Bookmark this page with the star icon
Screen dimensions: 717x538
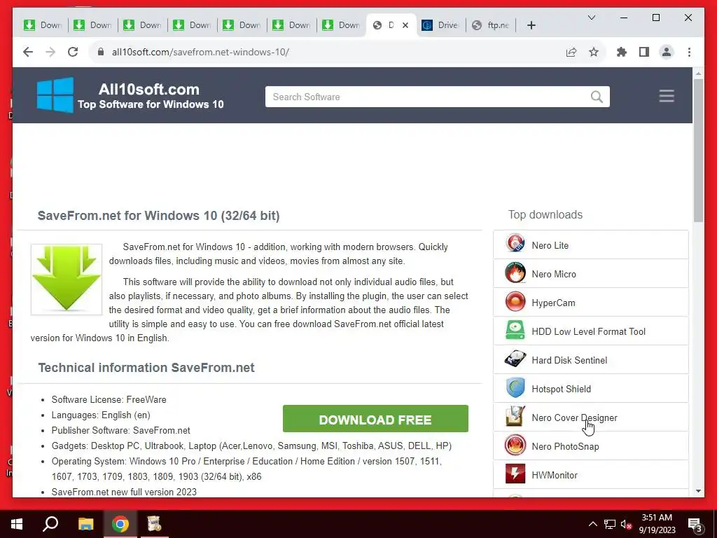click(594, 52)
